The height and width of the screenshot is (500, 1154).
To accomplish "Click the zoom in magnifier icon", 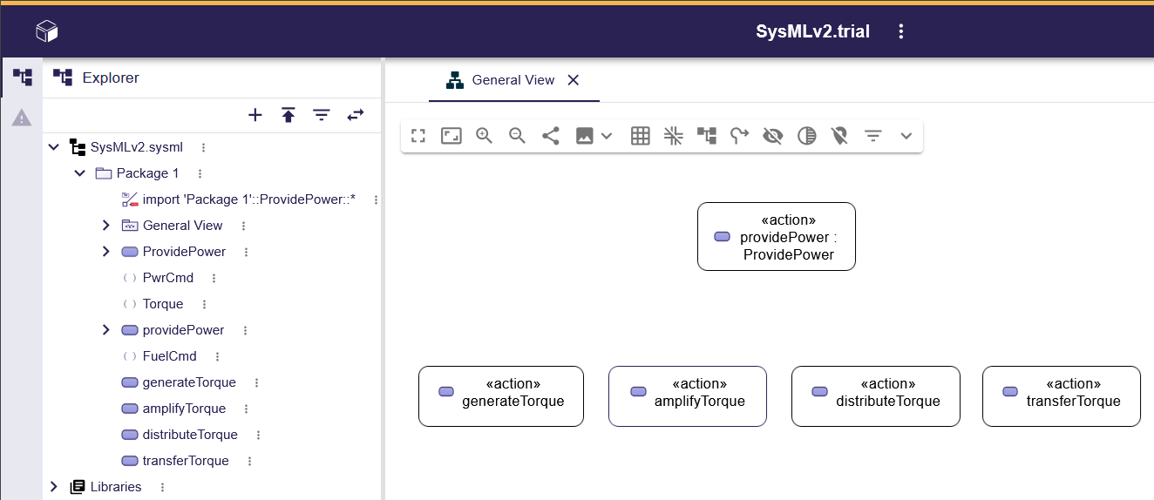I will [484, 136].
